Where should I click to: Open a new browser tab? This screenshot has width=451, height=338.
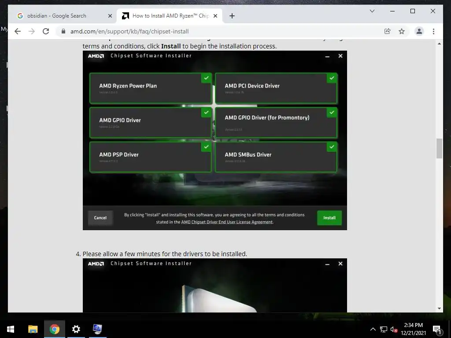click(232, 16)
